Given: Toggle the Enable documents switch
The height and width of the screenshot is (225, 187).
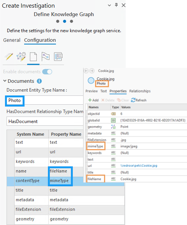Looking at the screenshot, I should click(47, 72).
